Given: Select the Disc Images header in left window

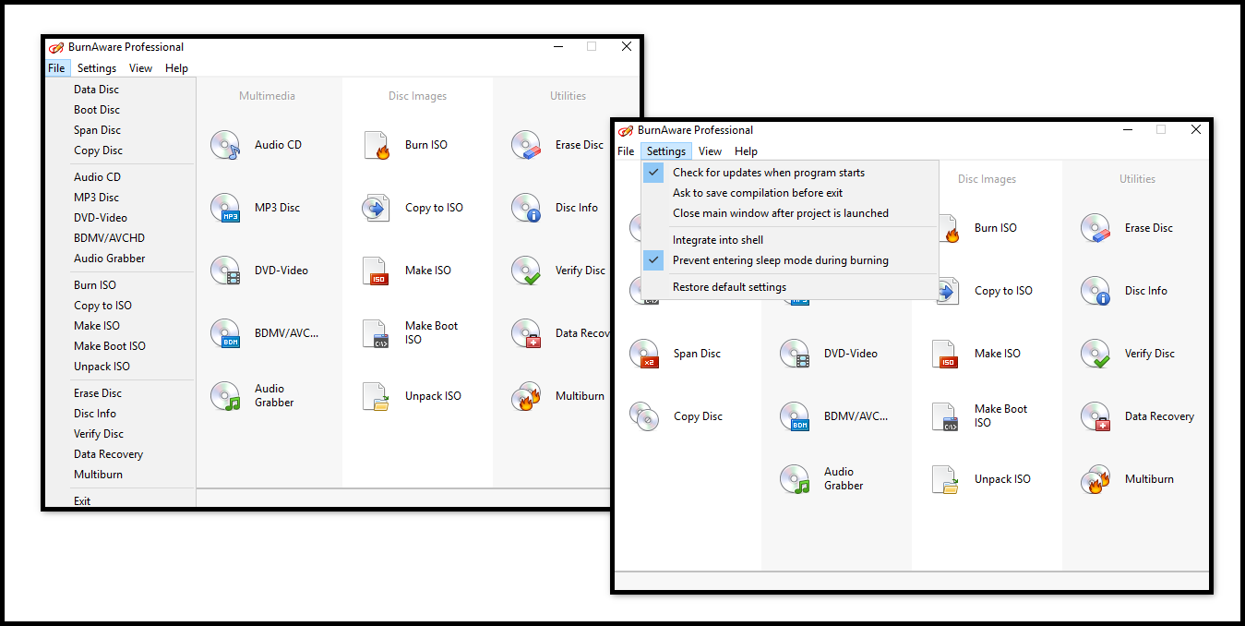Looking at the screenshot, I should click(417, 96).
